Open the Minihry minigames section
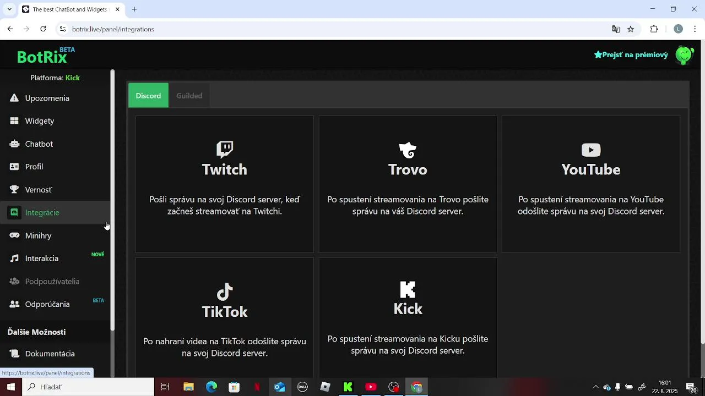 point(55,235)
